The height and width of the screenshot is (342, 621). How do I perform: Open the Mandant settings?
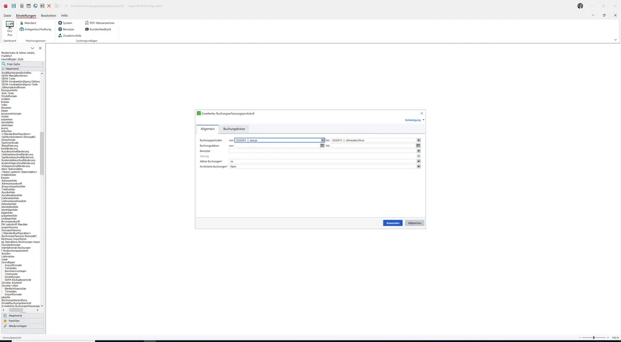click(x=28, y=23)
